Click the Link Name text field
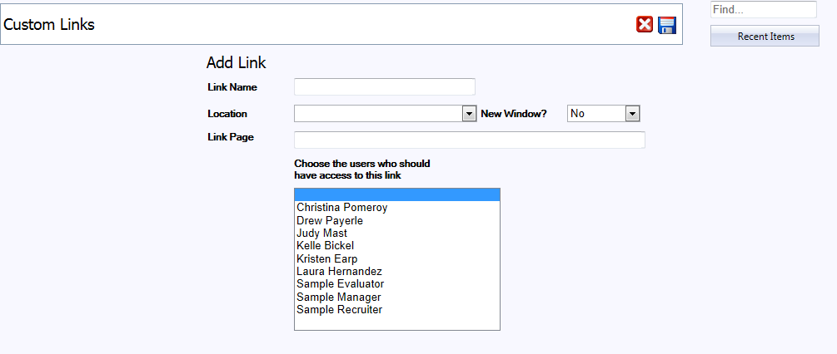This screenshot has width=837, height=354. pyautogui.click(x=384, y=87)
